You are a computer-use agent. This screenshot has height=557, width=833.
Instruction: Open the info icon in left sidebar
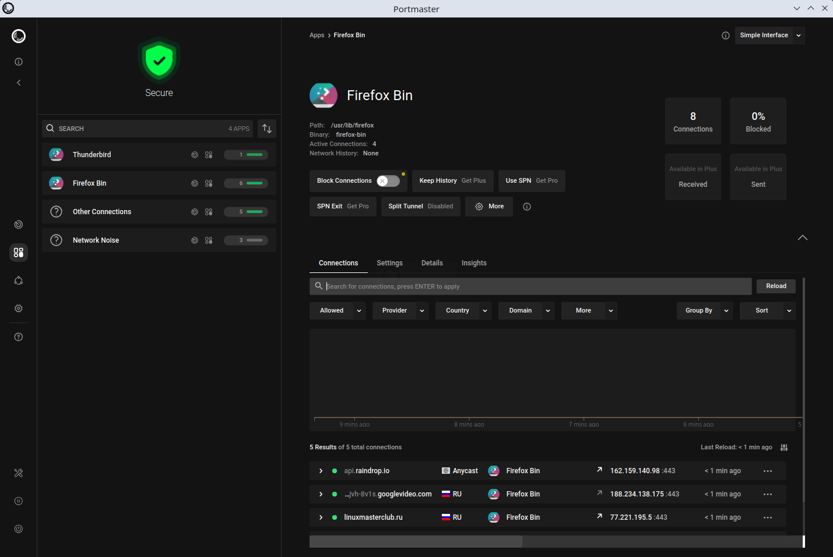tap(19, 62)
